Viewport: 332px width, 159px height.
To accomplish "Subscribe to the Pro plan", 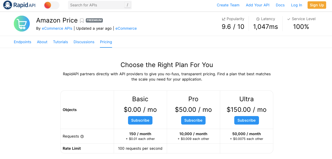I will pyautogui.click(x=193, y=120).
